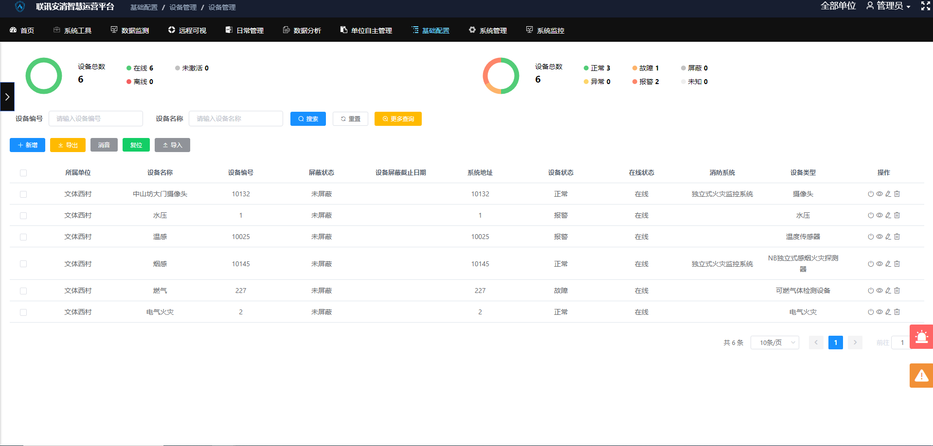Toggle visibility eye for the 电气火灾 device
The width and height of the screenshot is (933, 446).
click(879, 312)
